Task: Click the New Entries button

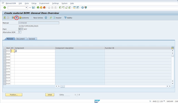Action: 38,18
